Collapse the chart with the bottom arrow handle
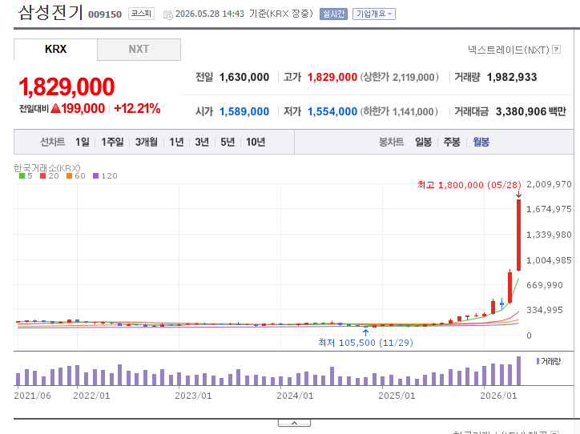The width and height of the screenshot is (580, 434). point(295,423)
